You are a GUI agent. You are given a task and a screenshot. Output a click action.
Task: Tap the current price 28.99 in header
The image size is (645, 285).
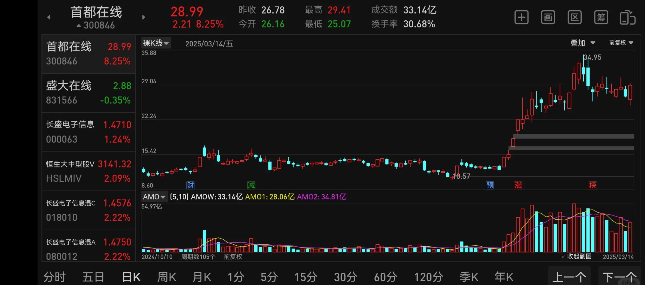187,12
